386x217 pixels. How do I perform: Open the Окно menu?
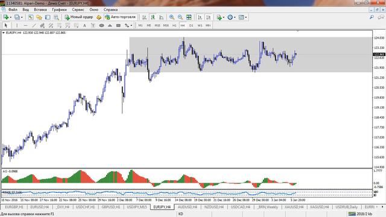(x=94, y=10)
